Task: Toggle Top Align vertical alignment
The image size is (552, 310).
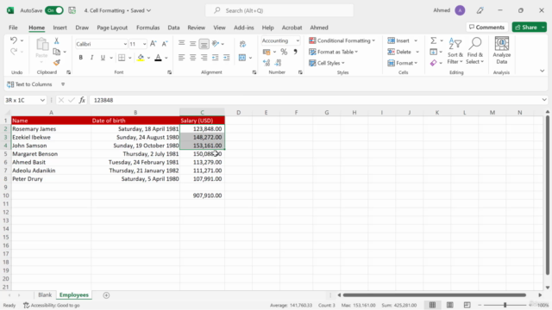Action: 181,44
